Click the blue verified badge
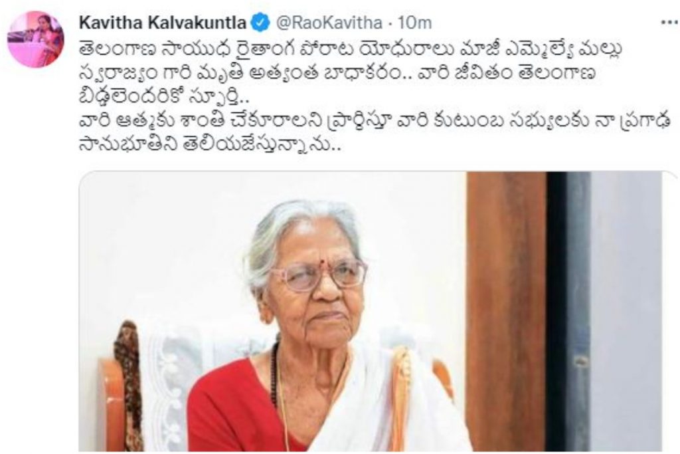Screen dimensions: 680x454 click(x=260, y=22)
